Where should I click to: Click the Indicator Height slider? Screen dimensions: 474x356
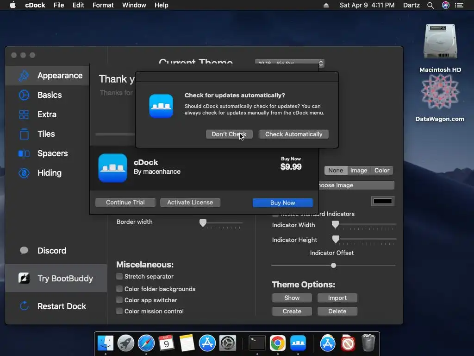coord(364,239)
